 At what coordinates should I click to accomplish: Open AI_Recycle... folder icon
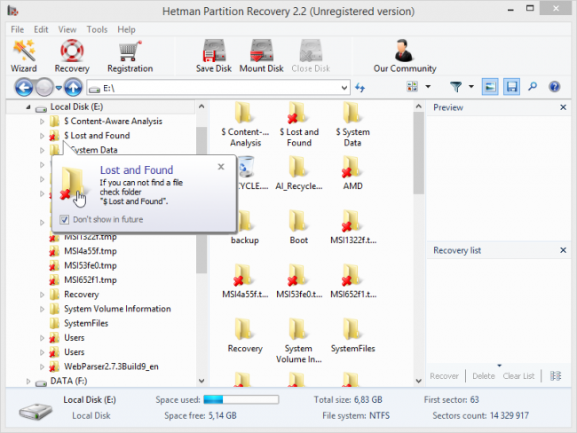coord(297,167)
